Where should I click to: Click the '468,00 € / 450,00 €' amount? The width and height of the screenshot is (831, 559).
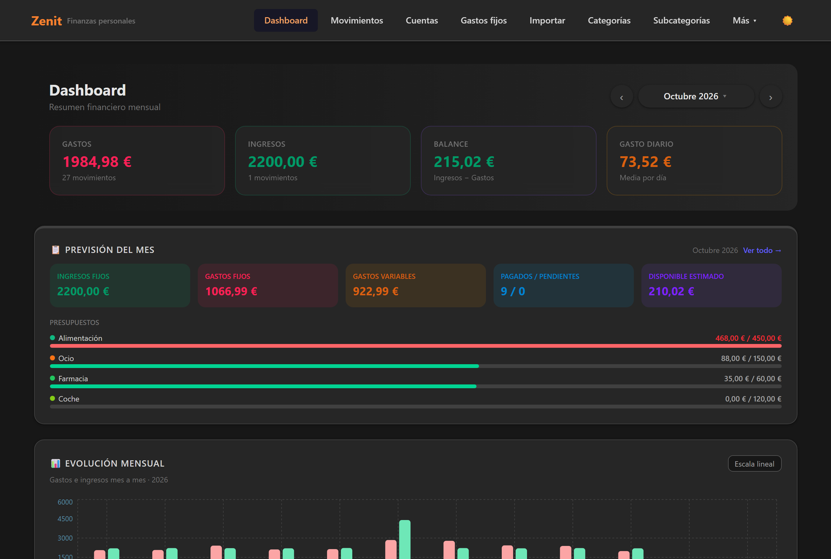pyautogui.click(x=748, y=338)
